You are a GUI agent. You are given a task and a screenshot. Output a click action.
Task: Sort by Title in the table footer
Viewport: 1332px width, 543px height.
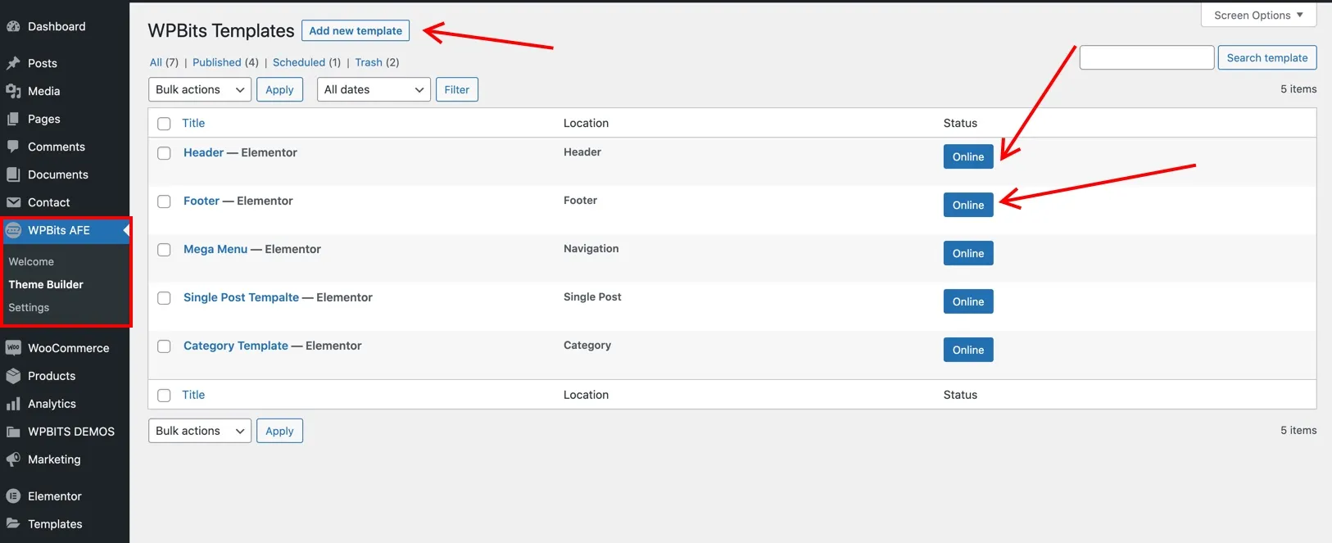click(x=193, y=395)
